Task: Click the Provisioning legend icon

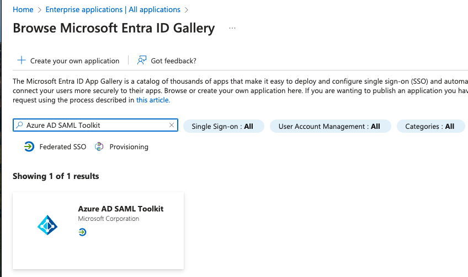Action: click(x=99, y=146)
